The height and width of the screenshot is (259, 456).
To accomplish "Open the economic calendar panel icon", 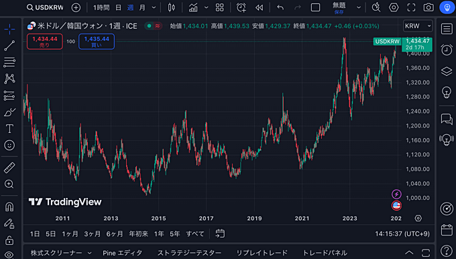I will (x=447, y=229).
